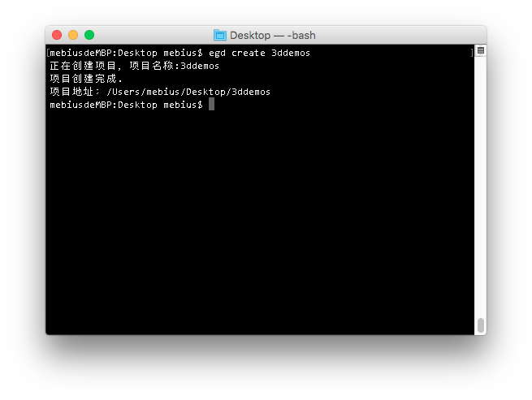The width and height of the screenshot is (532, 400).
Task: Click the split pane icon at top right
Action: pos(481,50)
